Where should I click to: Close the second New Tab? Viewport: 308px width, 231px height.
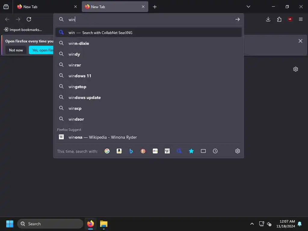143,7
